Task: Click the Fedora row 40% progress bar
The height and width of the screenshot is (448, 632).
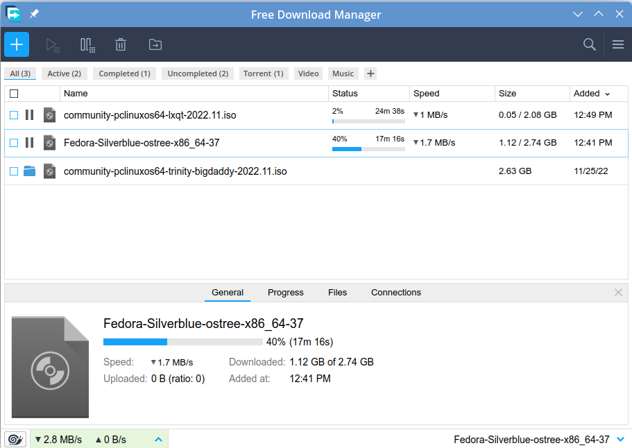Action: 368,149
